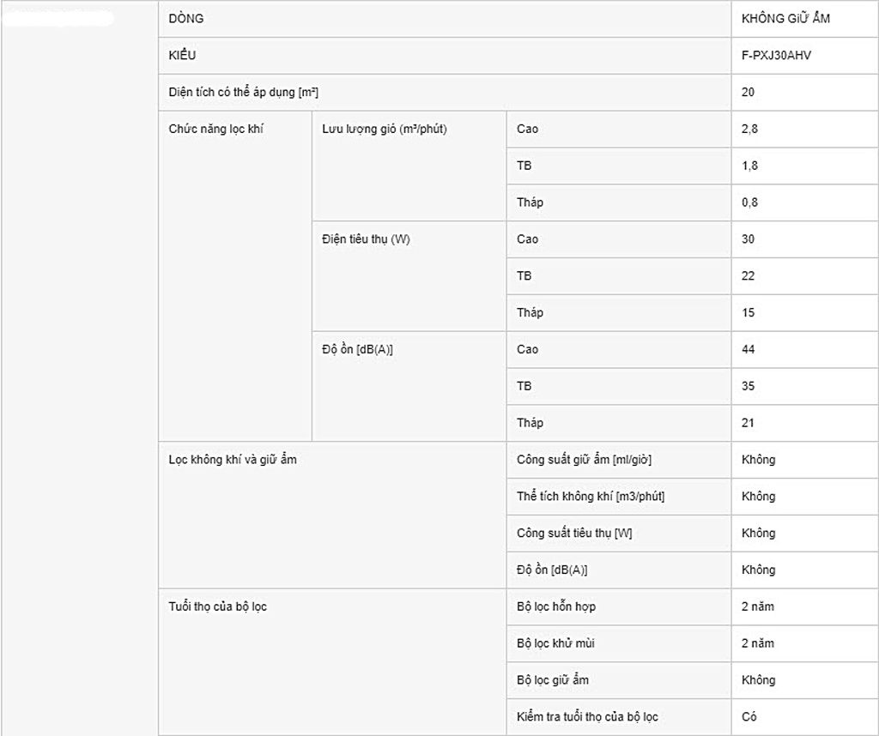
Task: Select the Bộ lọc hỗn hợp cell
Action: pos(619,606)
